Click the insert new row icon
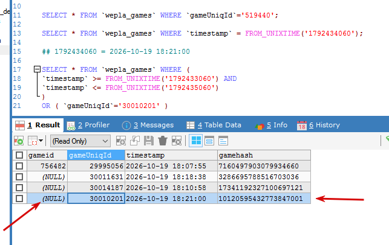The height and width of the screenshot is (245, 389). click(x=121, y=141)
